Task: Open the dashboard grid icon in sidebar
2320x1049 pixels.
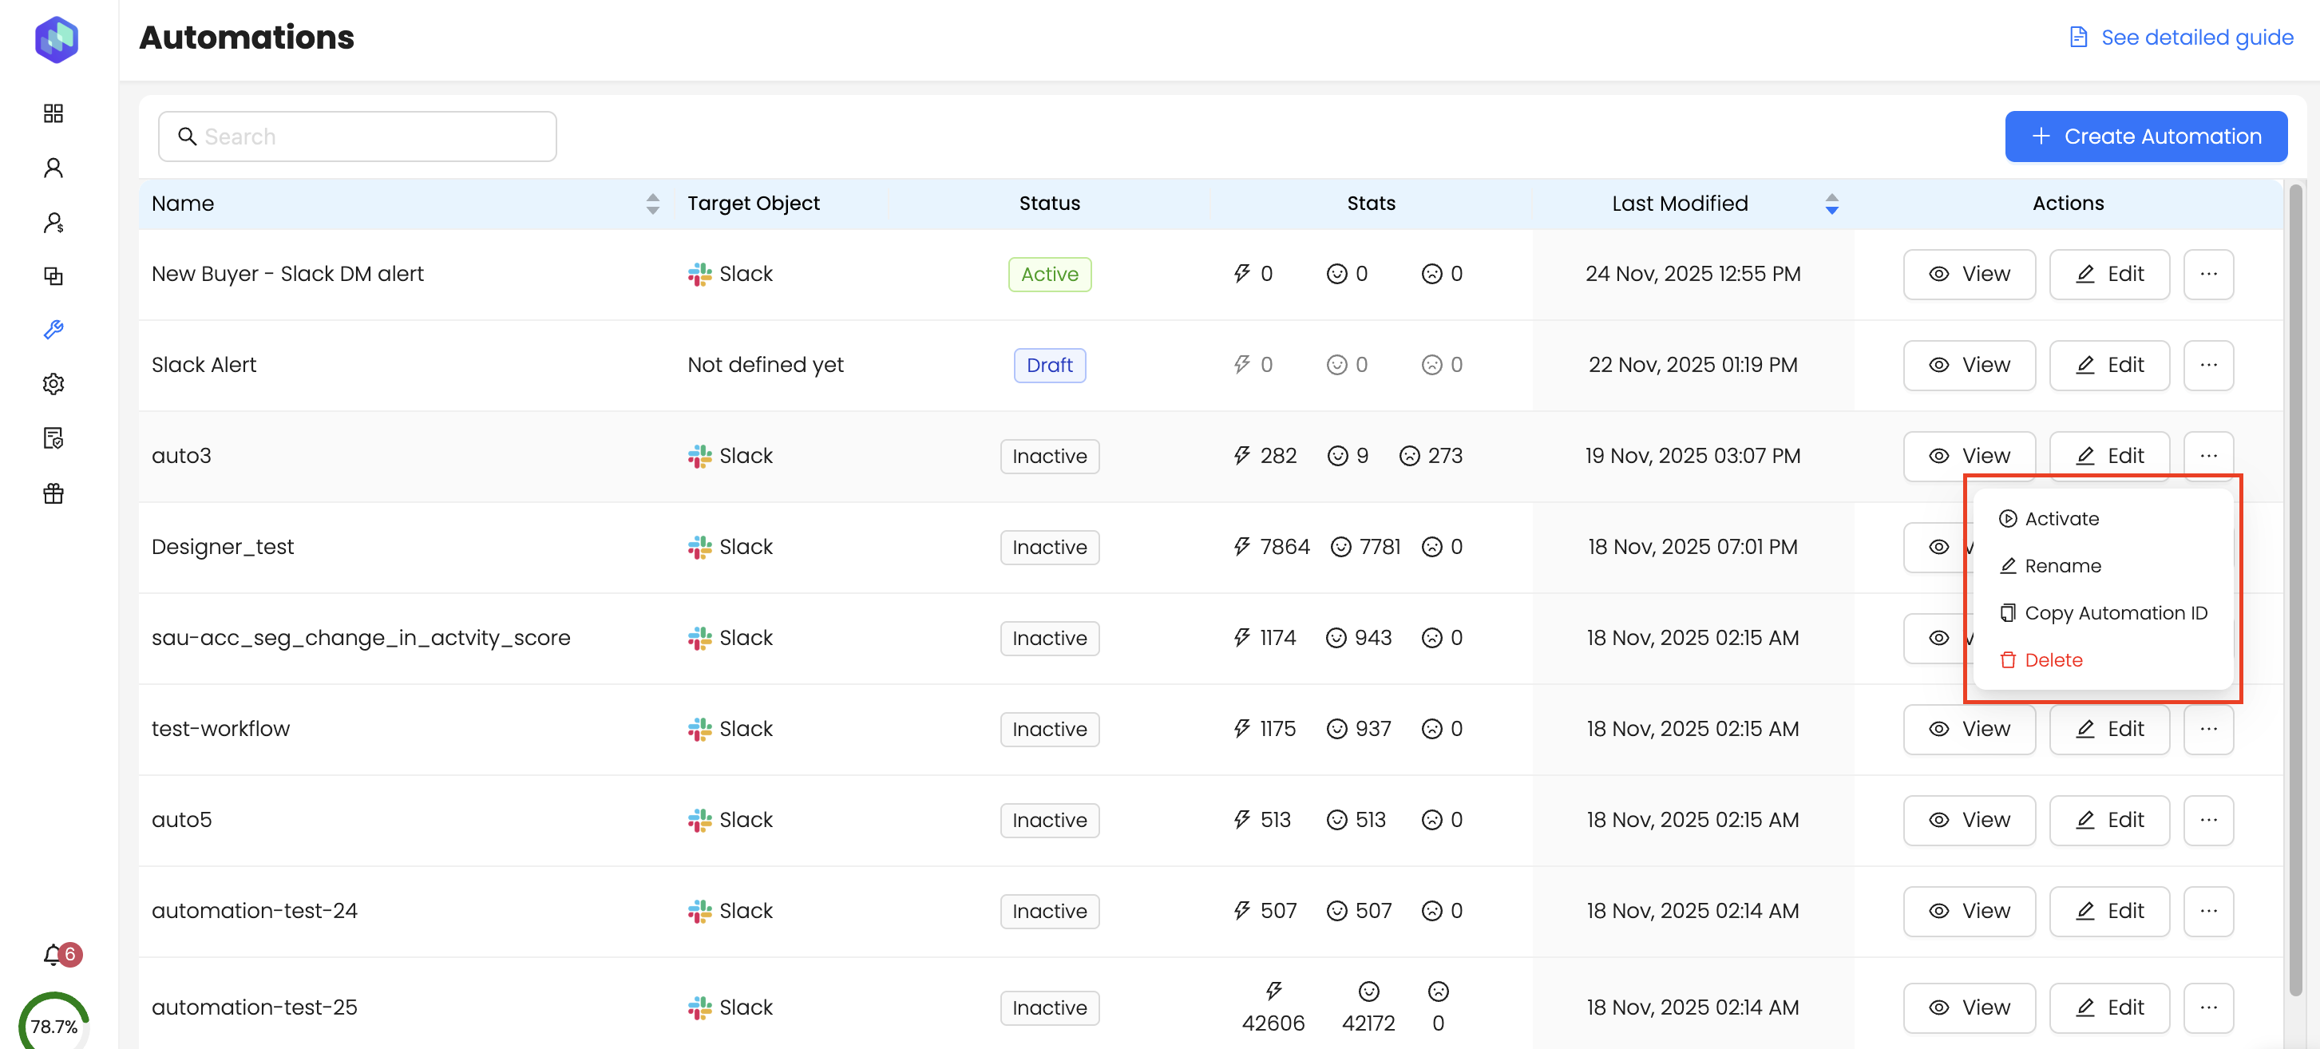Action: point(53,113)
